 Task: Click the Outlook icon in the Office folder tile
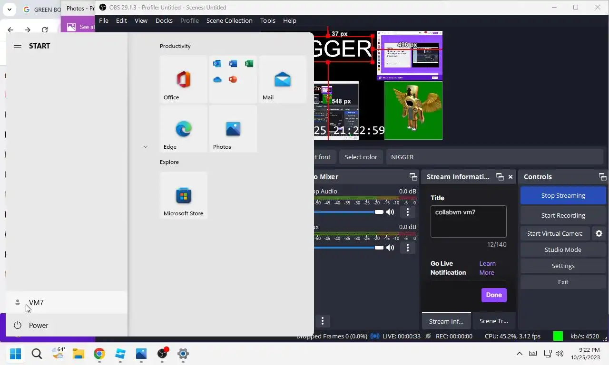pos(217,64)
